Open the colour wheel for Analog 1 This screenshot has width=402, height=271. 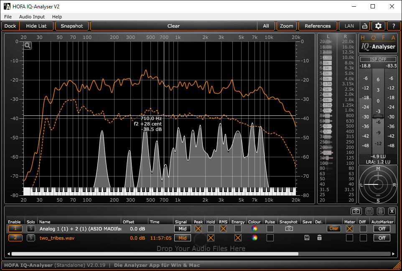254,229
